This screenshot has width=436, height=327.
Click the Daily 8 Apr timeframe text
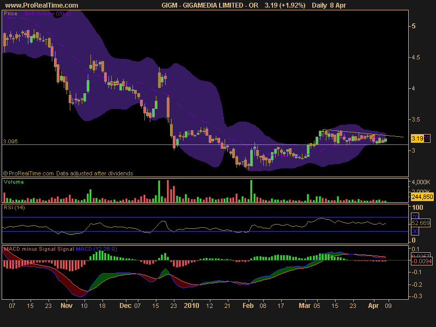330,5
